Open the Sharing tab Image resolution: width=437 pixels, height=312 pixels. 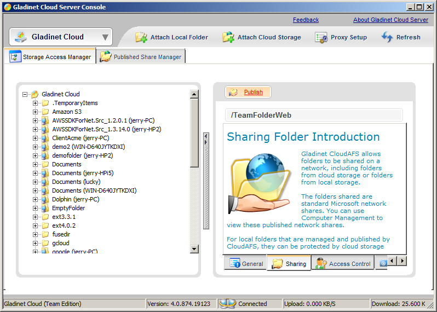(289, 263)
